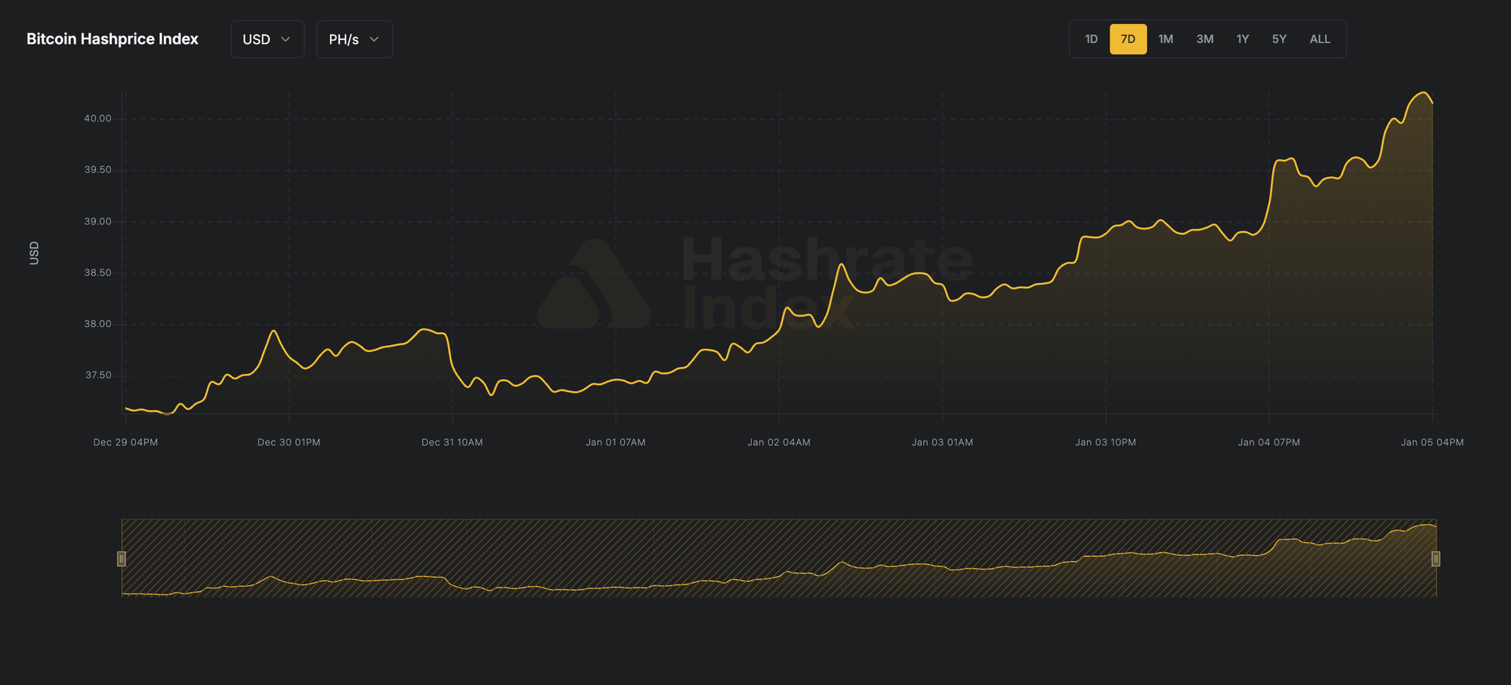Expand the chevron next to PH/s

click(x=375, y=39)
